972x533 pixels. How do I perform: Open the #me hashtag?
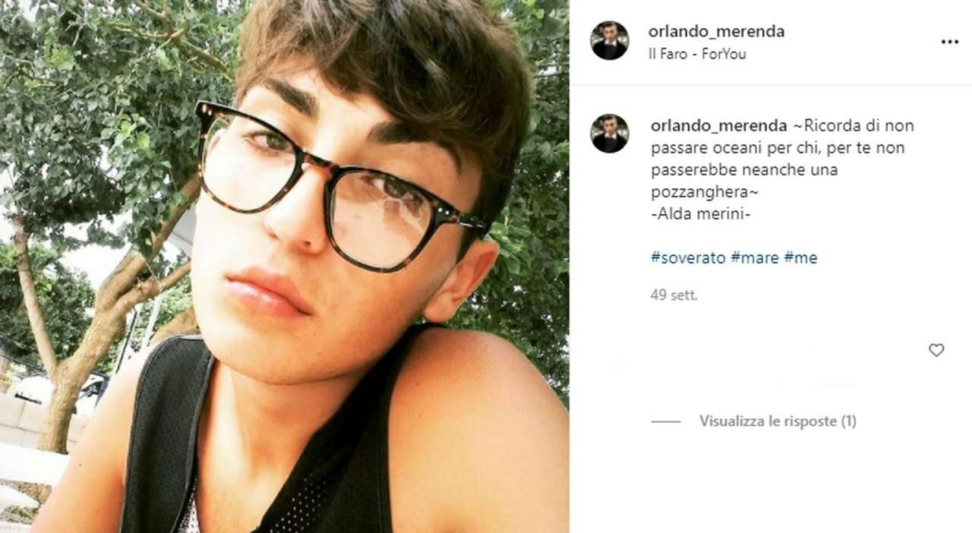coord(800,258)
